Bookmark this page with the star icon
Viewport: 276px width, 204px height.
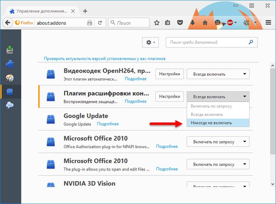tap(157, 23)
